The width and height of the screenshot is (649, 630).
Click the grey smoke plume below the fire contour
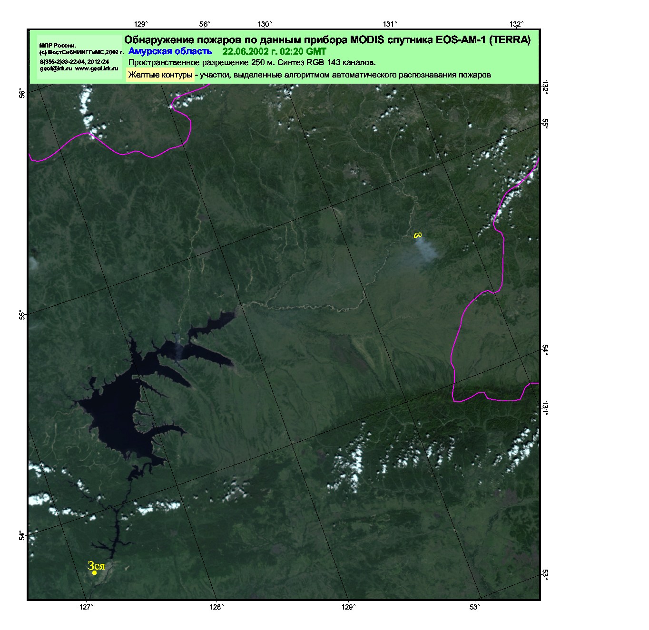point(425,249)
